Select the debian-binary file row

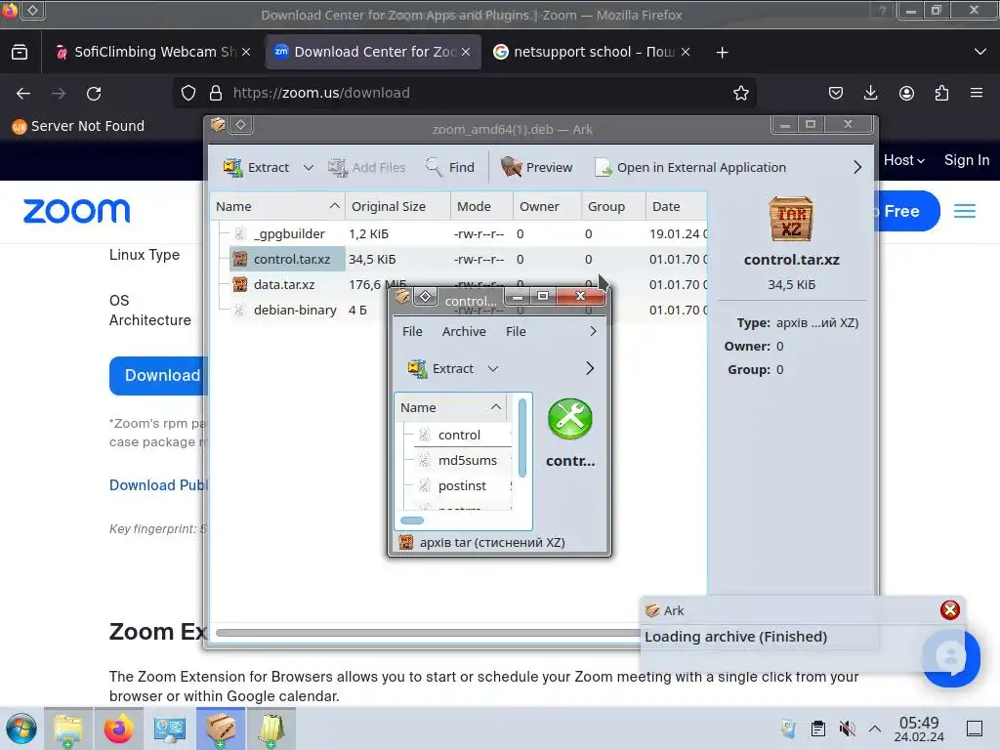(459, 310)
